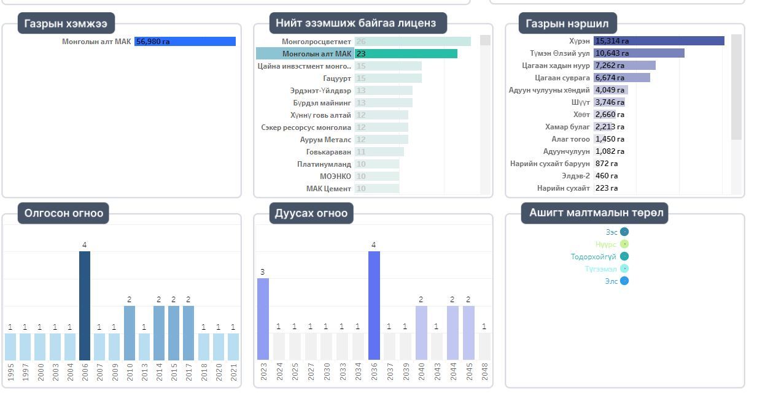Click the Тодорхойгүй legend circle
This screenshot has width=757, height=399.
(x=624, y=256)
